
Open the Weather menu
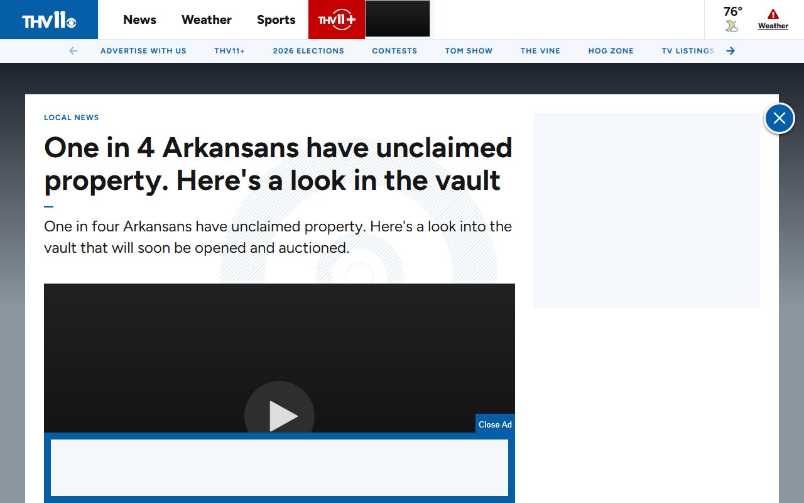pyautogui.click(x=207, y=19)
